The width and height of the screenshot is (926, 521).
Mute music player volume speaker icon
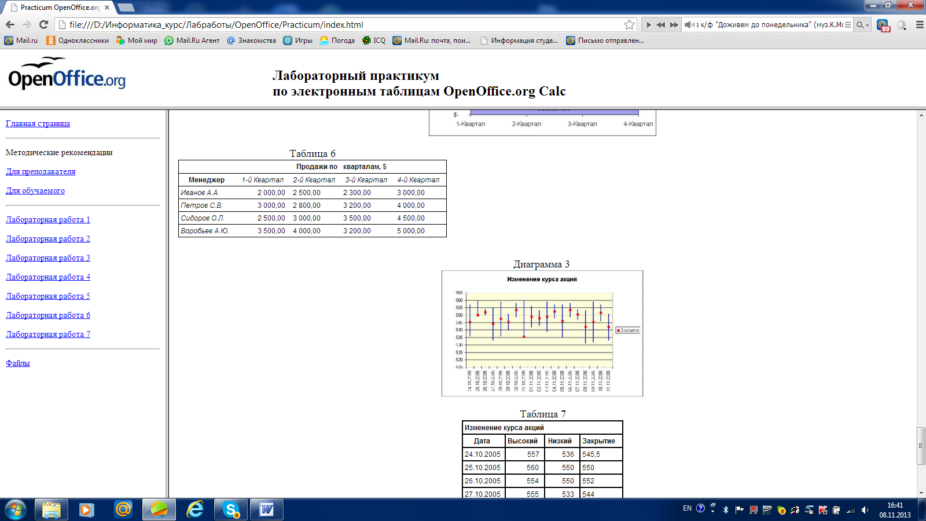click(x=689, y=25)
